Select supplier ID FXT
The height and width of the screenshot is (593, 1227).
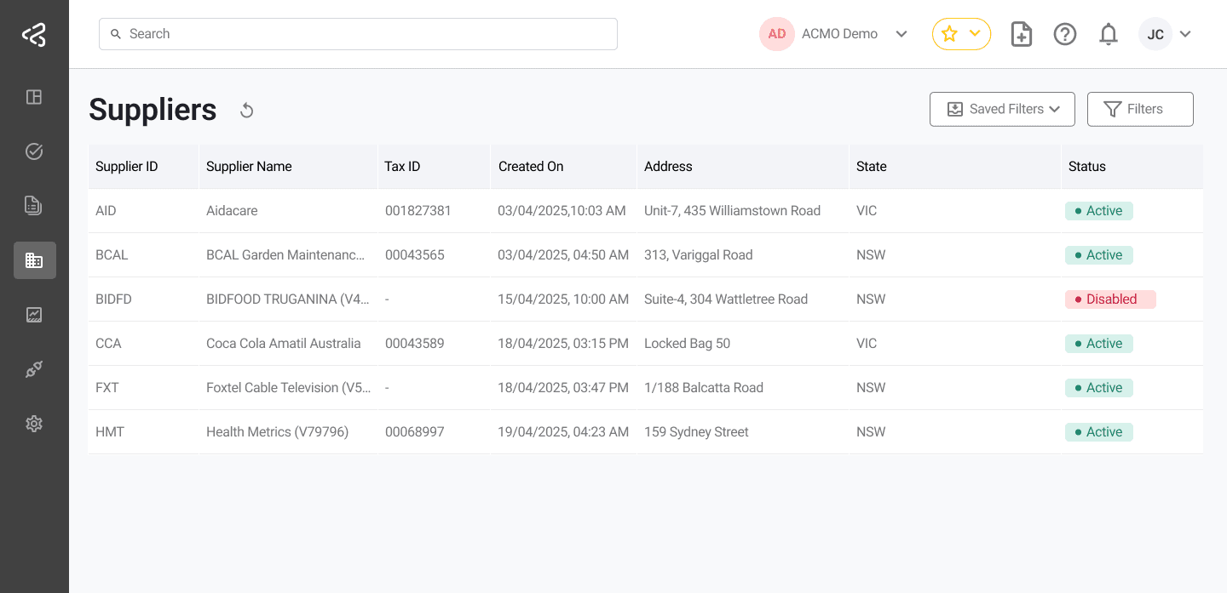(x=107, y=388)
